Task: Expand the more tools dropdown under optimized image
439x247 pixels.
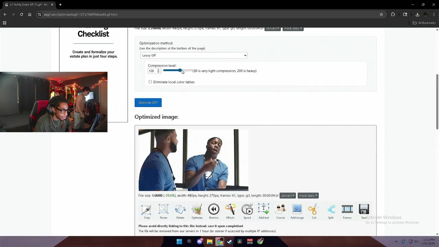Action: (x=308, y=196)
